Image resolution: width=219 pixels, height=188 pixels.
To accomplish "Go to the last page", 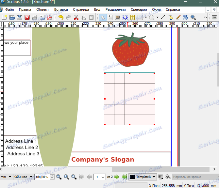I will 124,177.
